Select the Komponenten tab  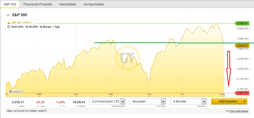click(94, 4)
